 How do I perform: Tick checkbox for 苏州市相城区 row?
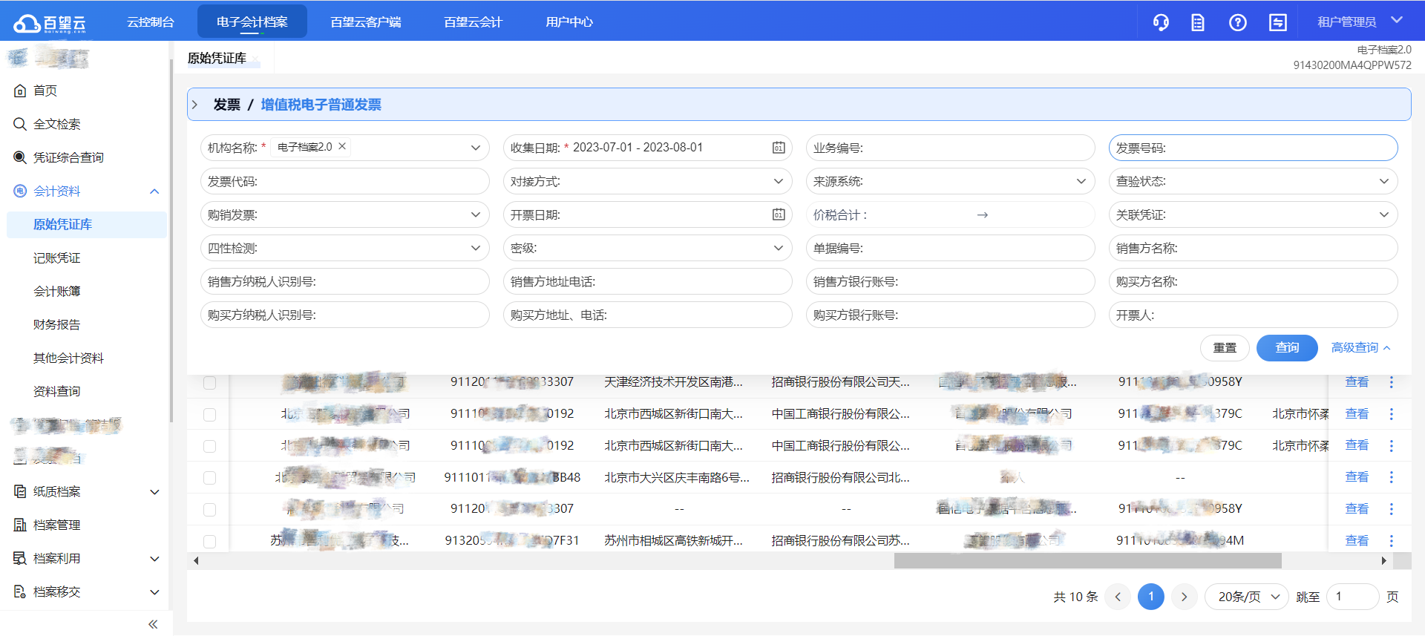pos(209,542)
